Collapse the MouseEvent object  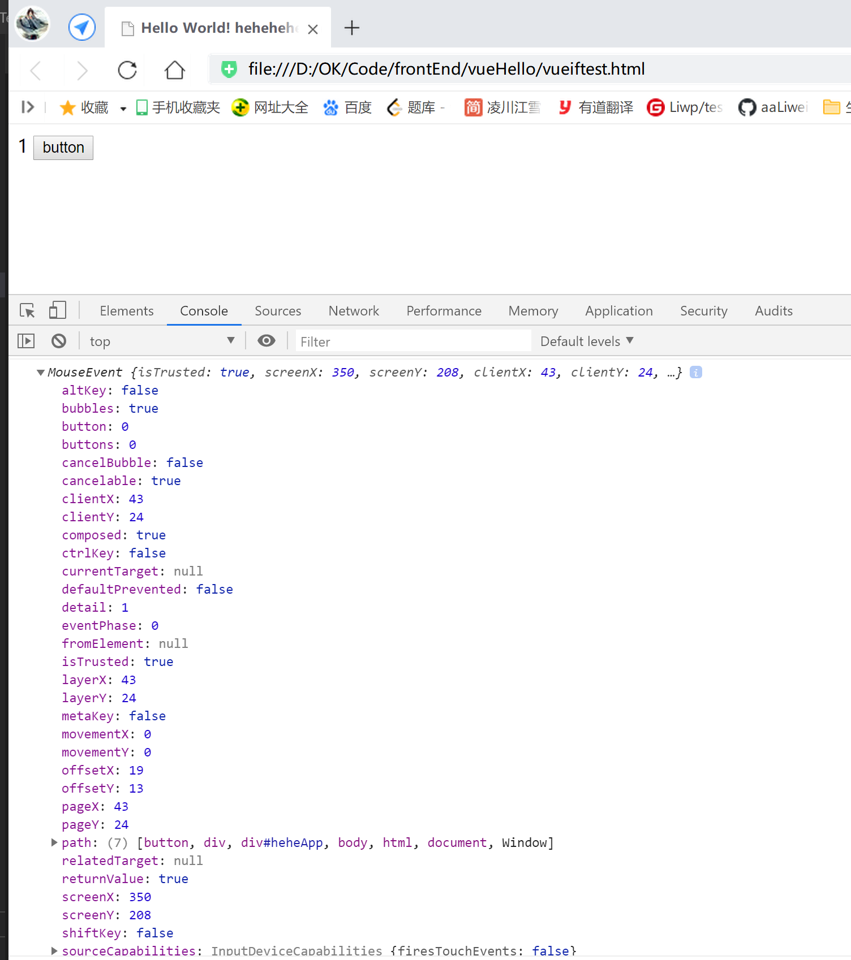click(x=41, y=373)
